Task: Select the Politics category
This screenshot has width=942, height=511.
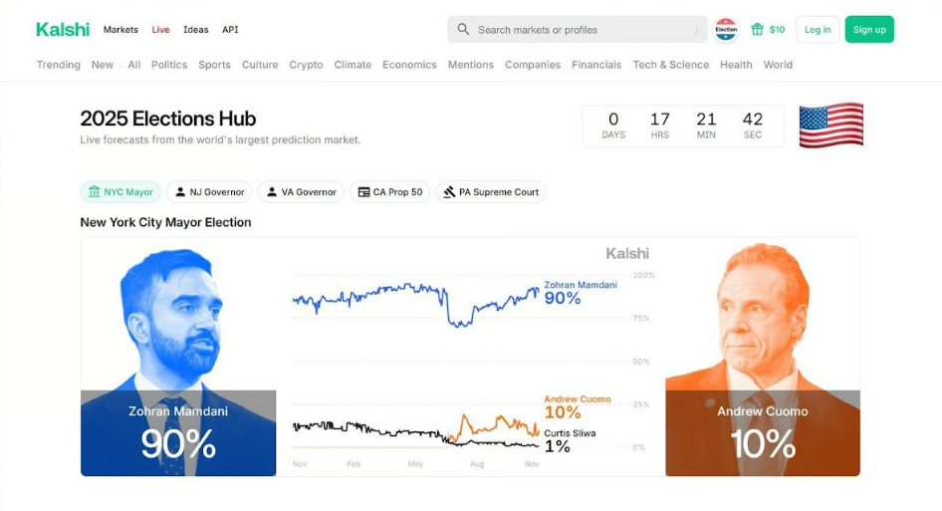Action: (x=169, y=65)
